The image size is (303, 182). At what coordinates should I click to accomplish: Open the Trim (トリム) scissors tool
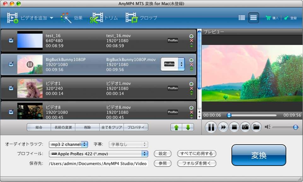coord(96,18)
